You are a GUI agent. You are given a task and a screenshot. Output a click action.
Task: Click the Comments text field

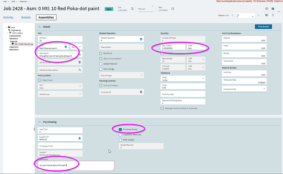(76, 165)
